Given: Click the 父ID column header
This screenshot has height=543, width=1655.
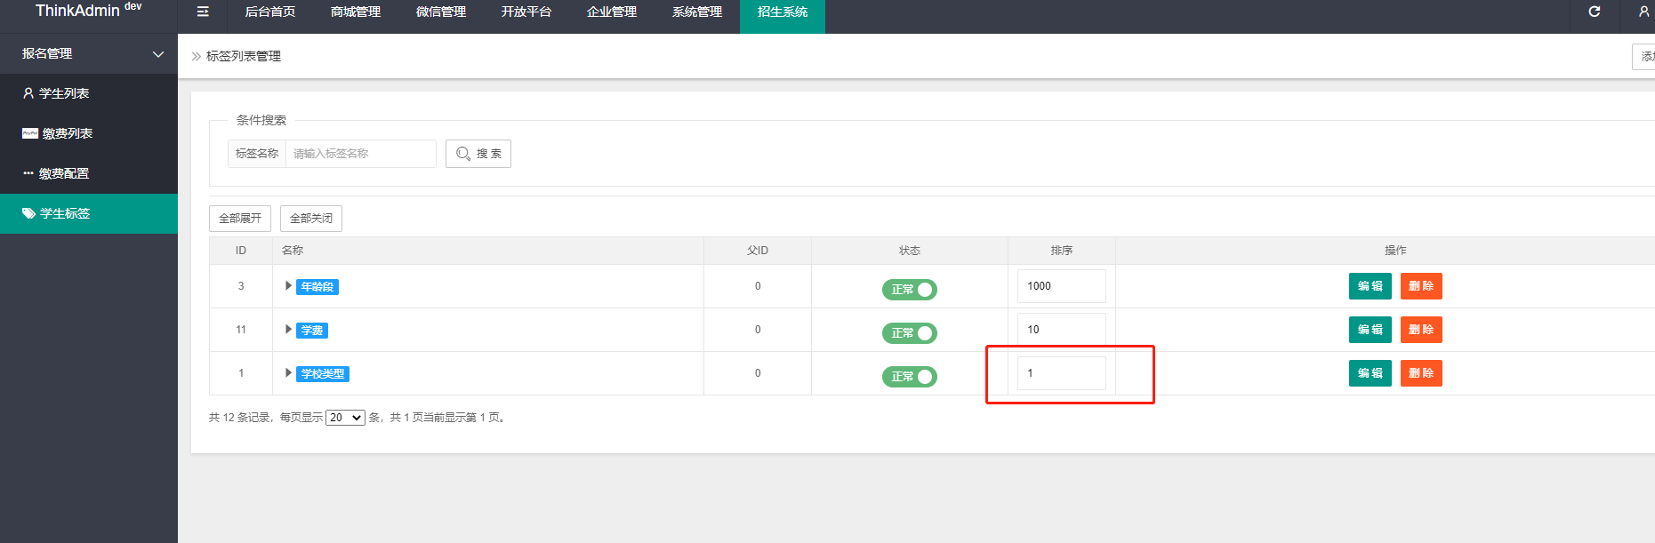Looking at the screenshot, I should tap(758, 251).
